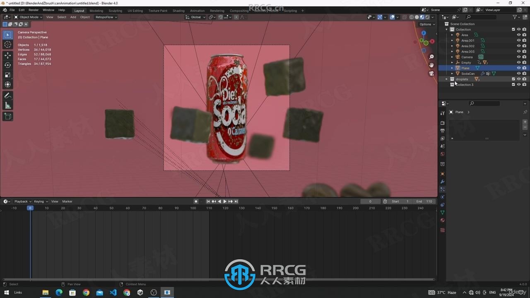Viewport: 530px width, 298px height.
Task: Switch to the Shading workspace tab
Action: pyautogui.click(x=178, y=11)
